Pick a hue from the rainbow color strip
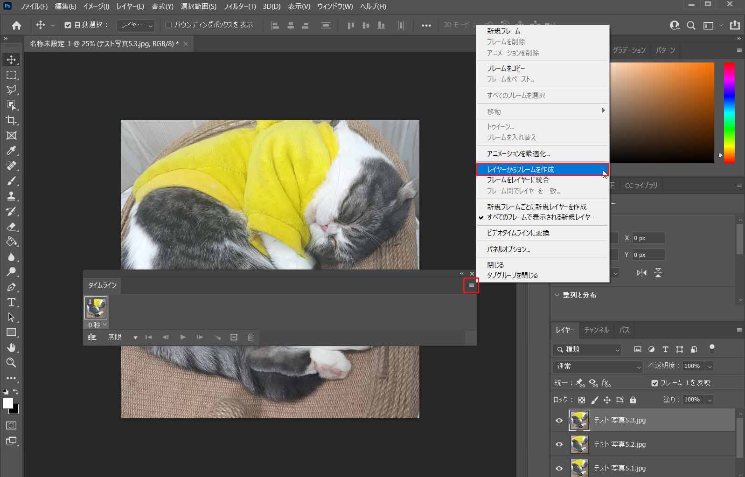Screen dimensions: 745x477 tap(729, 112)
